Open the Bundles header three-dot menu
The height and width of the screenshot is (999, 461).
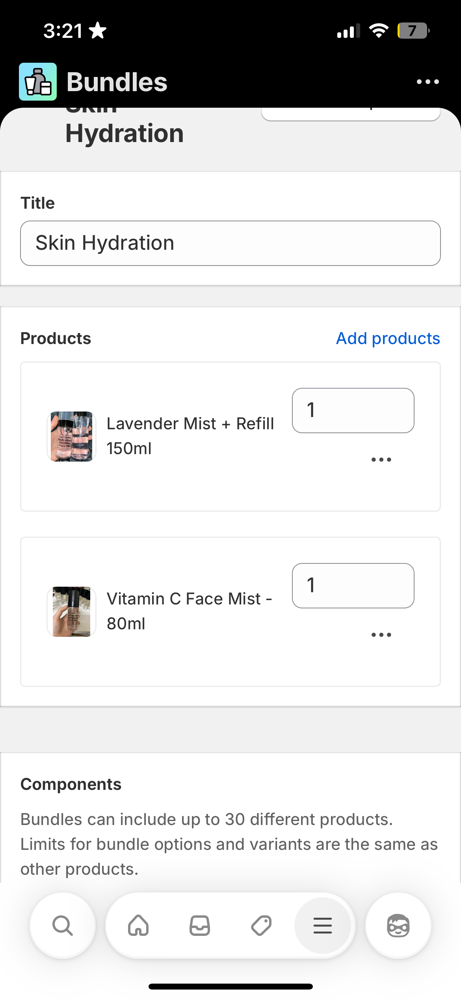pyautogui.click(x=428, y=82)
